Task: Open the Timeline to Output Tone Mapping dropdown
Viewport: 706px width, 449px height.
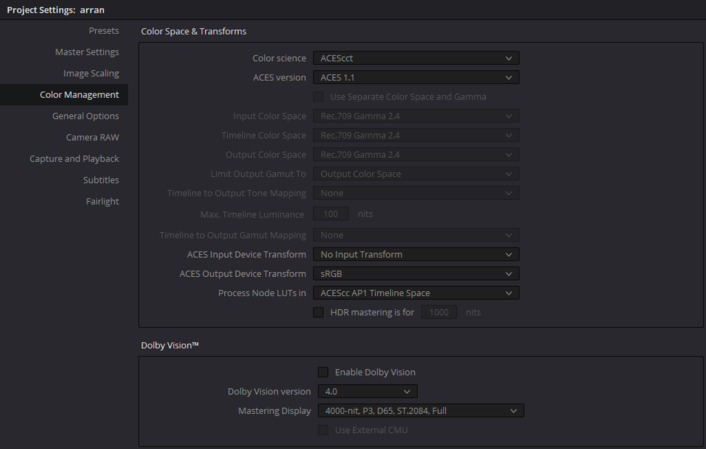Action: click(416, 193)
